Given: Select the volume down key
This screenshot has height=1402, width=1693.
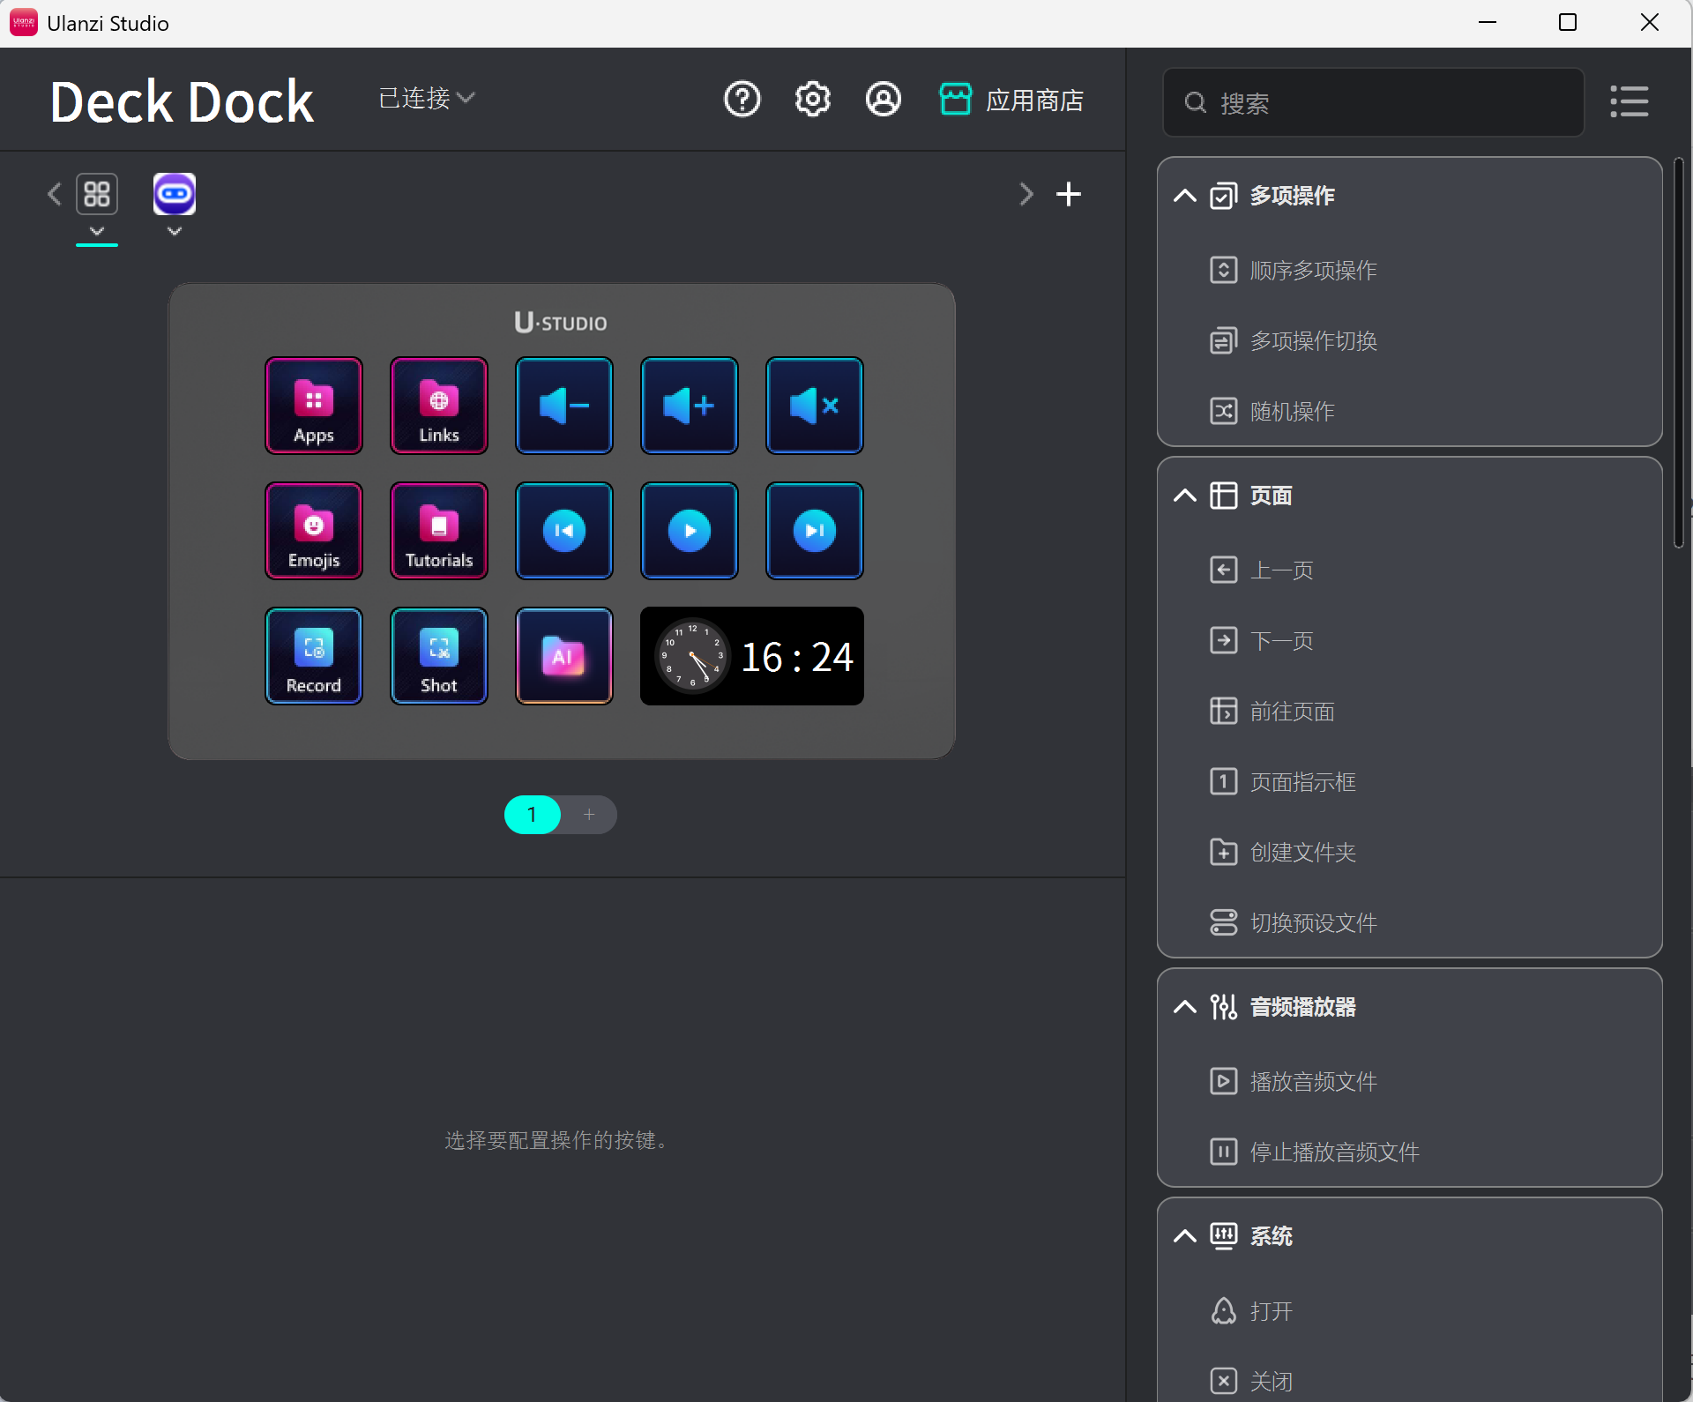Looking at the screenshot, I should 564,406.
